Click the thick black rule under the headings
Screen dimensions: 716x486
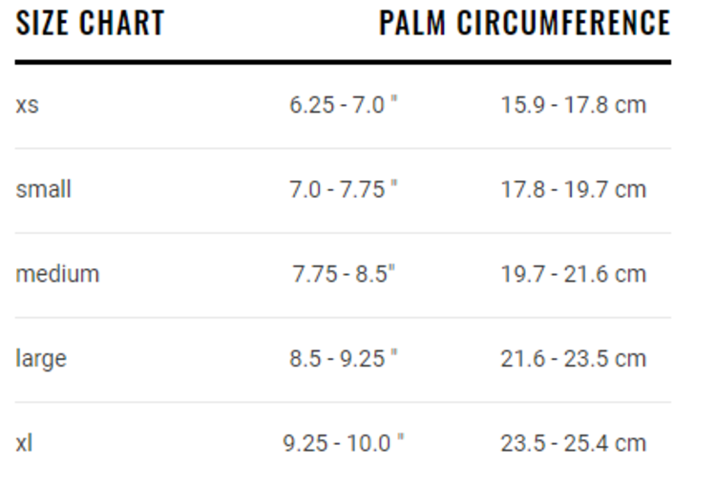point(343,62)
